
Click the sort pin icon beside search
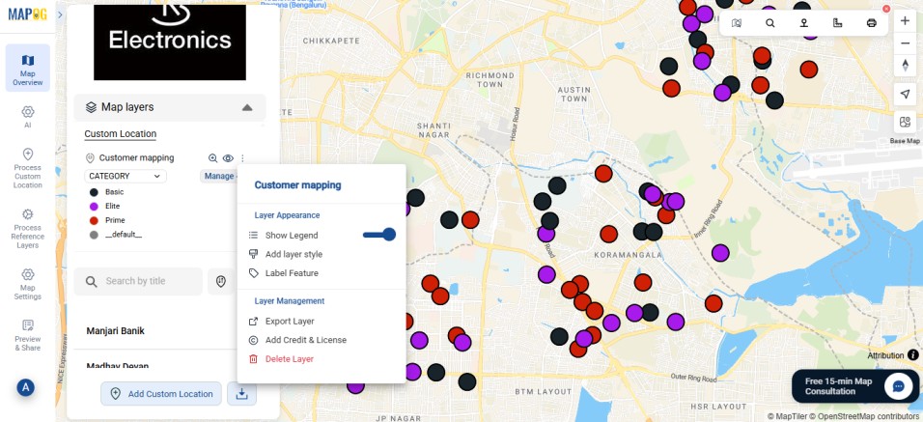221,281
